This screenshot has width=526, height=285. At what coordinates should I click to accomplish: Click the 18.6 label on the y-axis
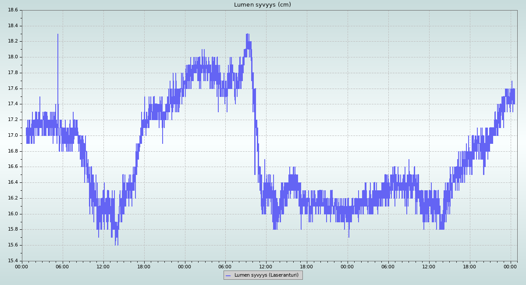pyautogui.click(x=13, y=10)
